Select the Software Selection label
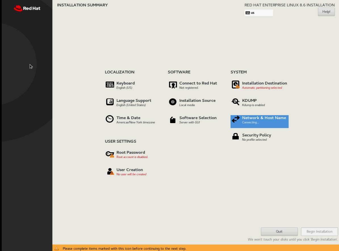Screen dimensions: 339x251 coord(198,118)
